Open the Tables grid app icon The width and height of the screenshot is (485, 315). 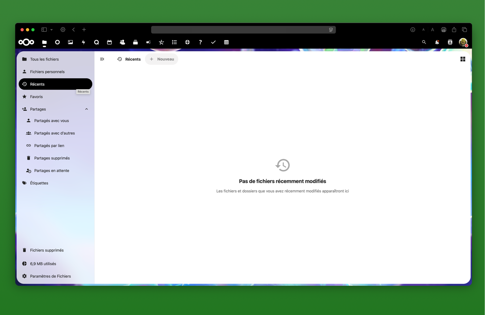226,42
